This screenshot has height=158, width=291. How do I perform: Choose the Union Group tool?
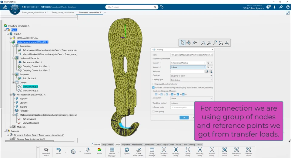pyautogui.click(x=224, y=150)
